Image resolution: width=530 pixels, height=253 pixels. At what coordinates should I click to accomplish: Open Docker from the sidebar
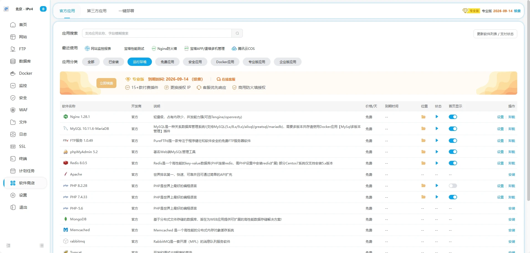pyautogui.click(x=25, y=73)
